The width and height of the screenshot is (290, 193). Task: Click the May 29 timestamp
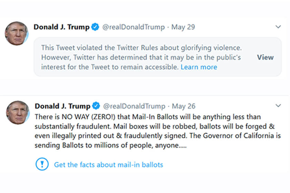pyautogui.click(x=183, y=27)
